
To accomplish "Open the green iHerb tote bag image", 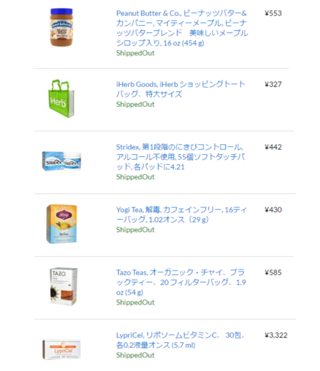I will click(x=62, y=98).
